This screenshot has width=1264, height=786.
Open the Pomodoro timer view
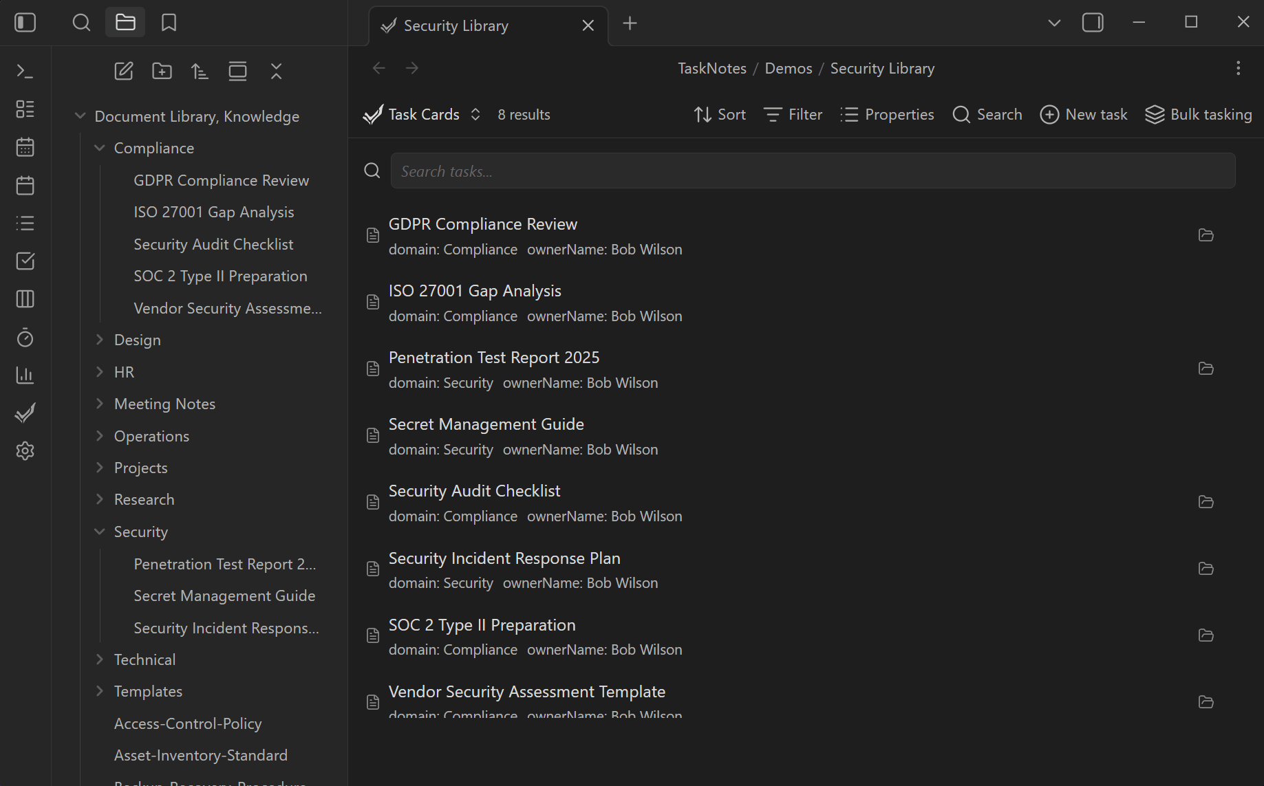tap(25, 338)
